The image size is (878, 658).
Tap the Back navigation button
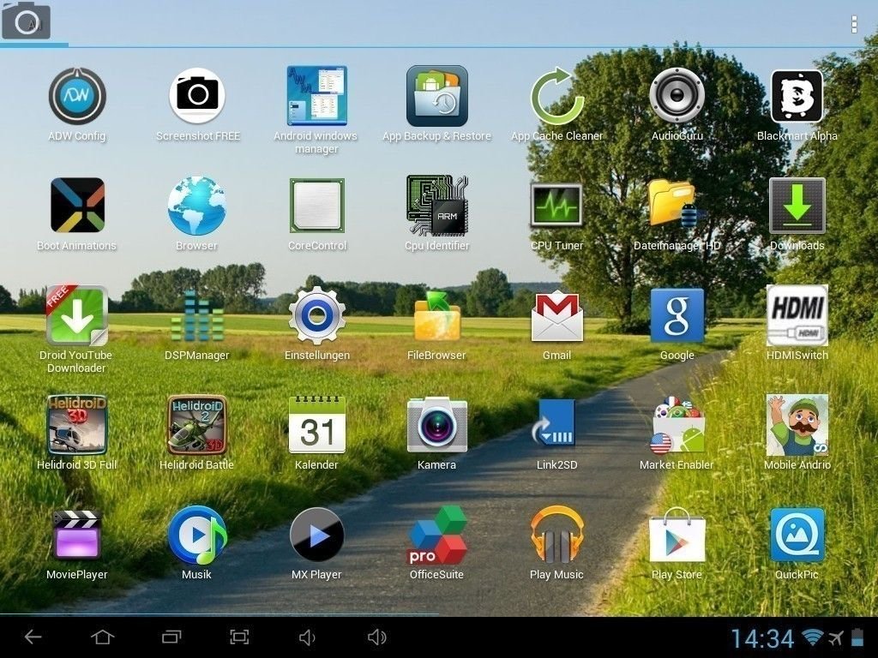click(33, 637)
